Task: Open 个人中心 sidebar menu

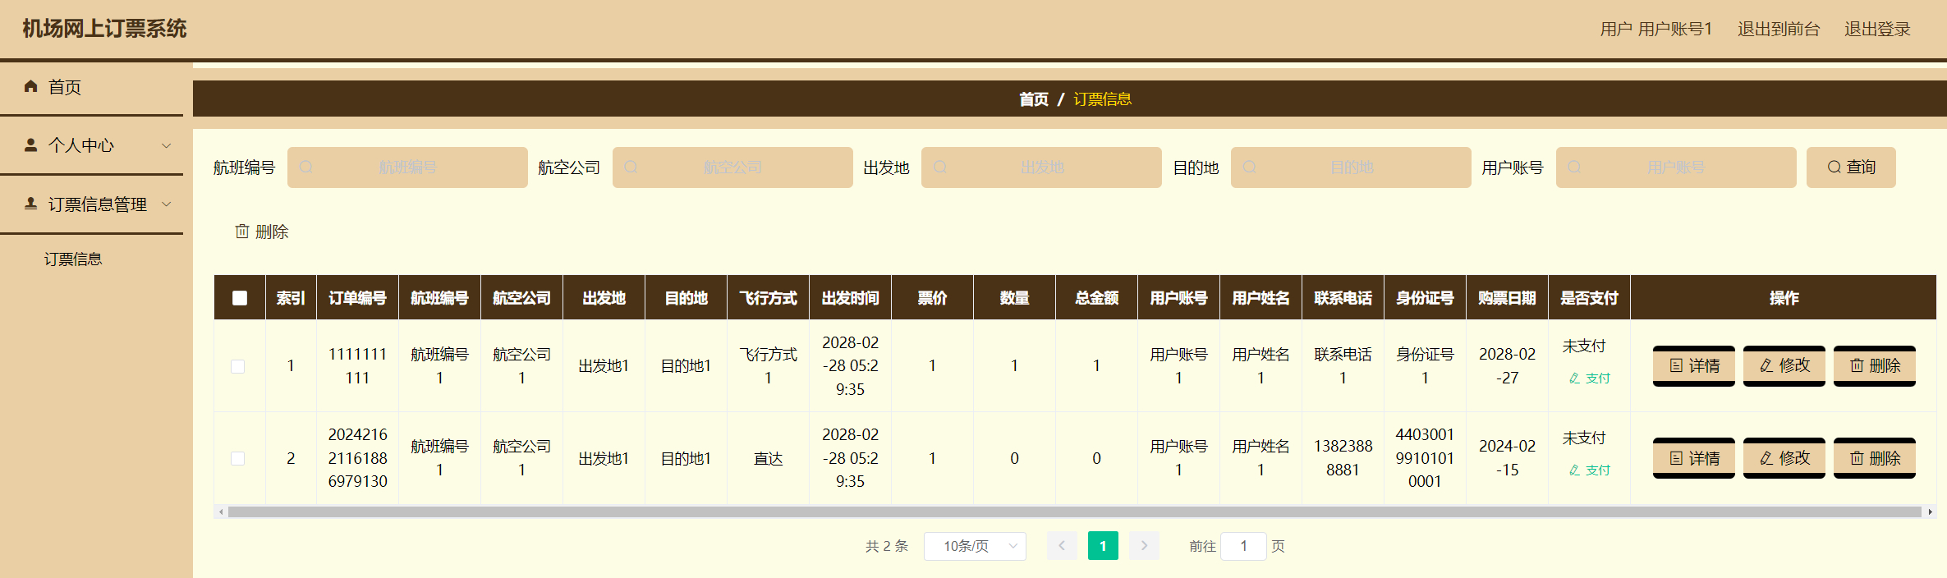Action: point(91,145)
